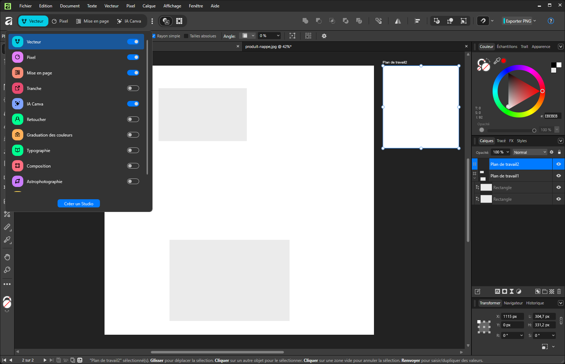The height and width of the screenshot is (364, 565).
Task: Open the help question mark icon
Action: click(551, 21)
